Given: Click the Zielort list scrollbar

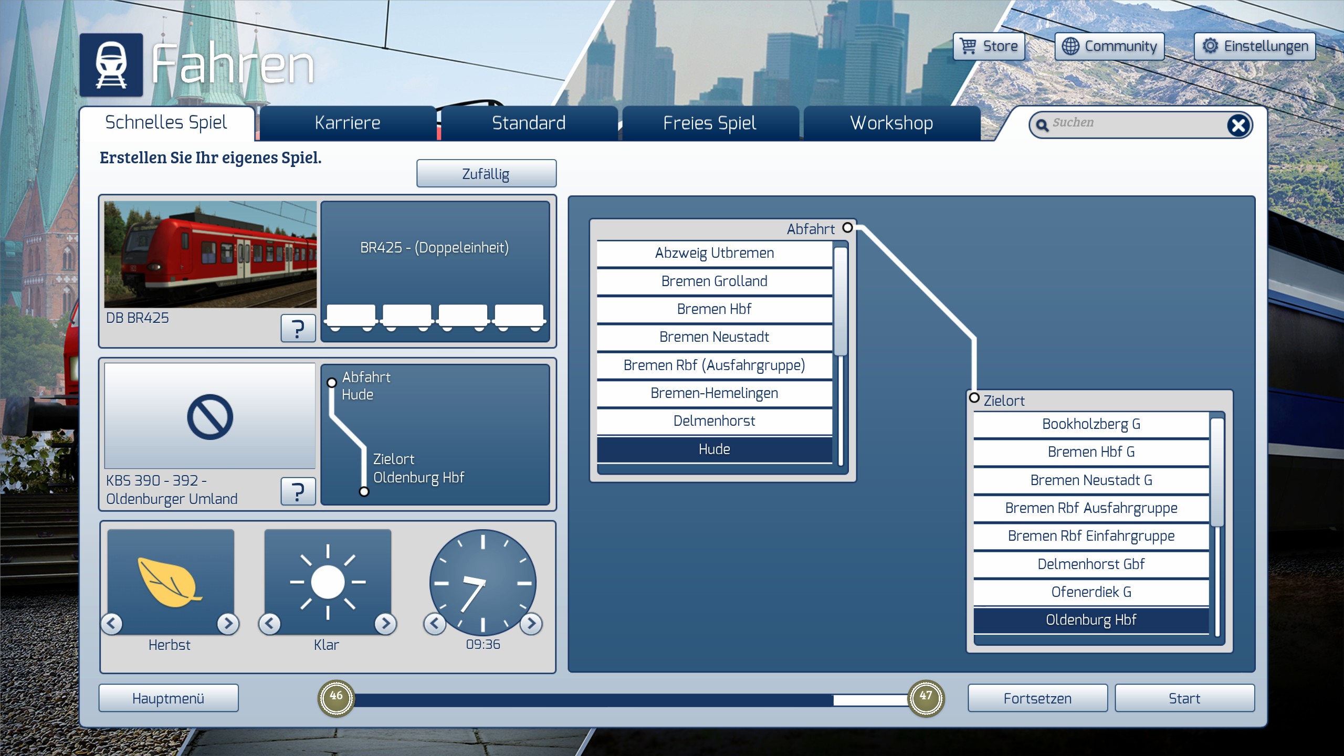Looking at the screenshot, I should coord(1216,472).
